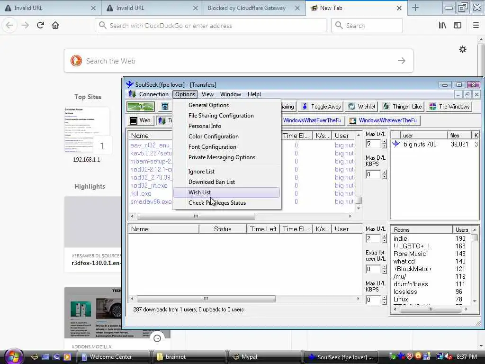
Task: Increase Max D/L stepper value
Action: [385, 142]
